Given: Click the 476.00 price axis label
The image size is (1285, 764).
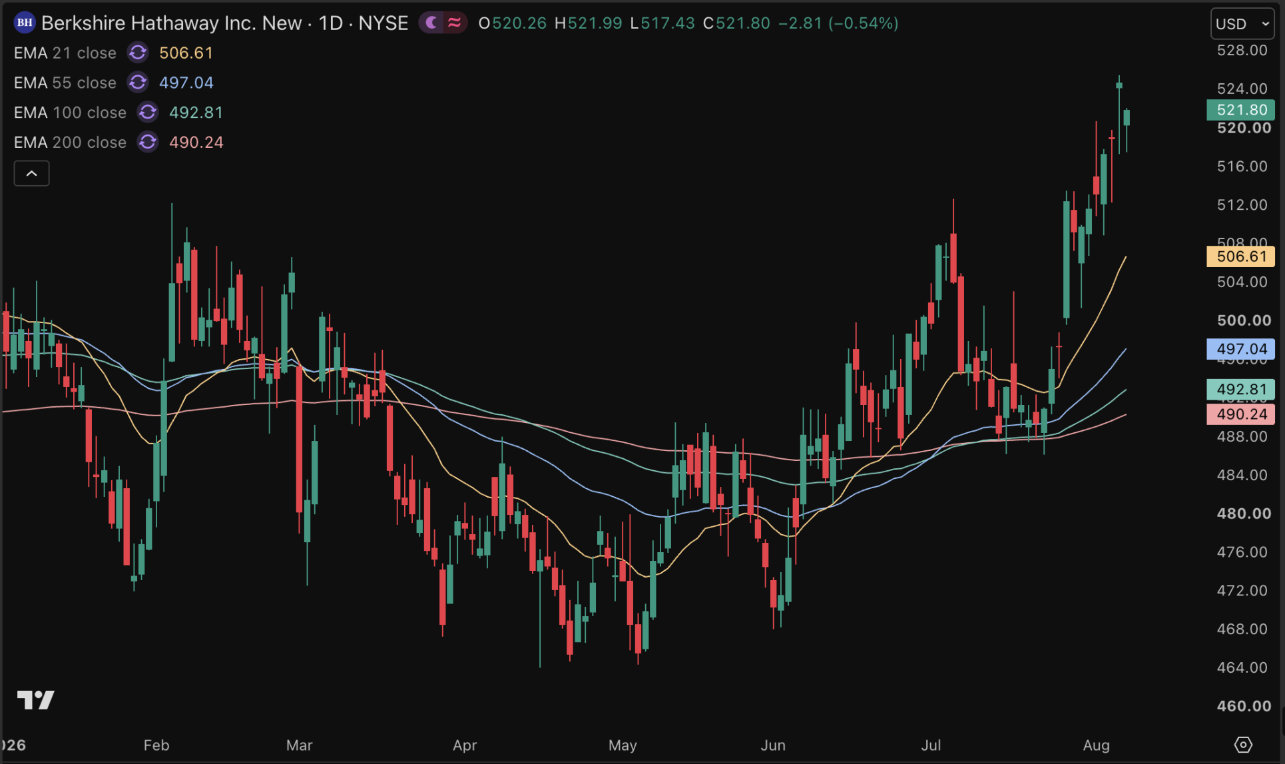Looking at the screenshot, I should (1242, 552).
